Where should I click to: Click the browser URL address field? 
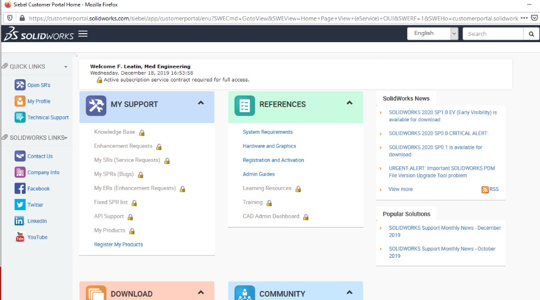[x=273, y=18]
